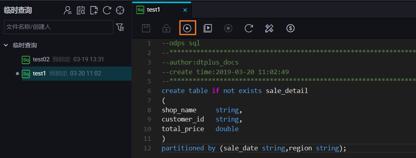Open the test02 query file
This screenshot has width=416, height=158.
pos(63,59)
